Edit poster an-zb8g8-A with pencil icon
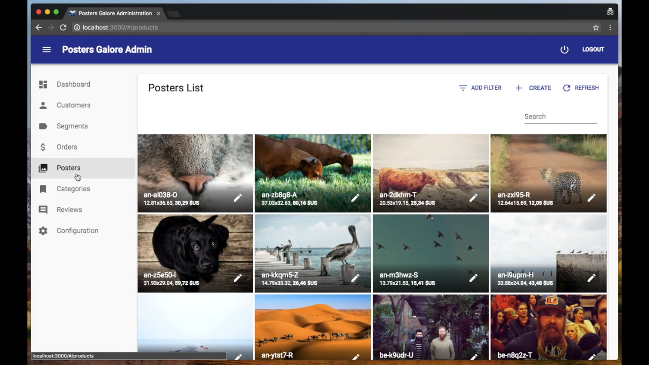This screenshot has height=365, width=649. [x=355, y=198]
